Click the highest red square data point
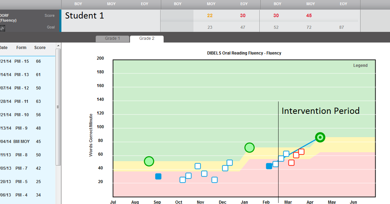 [x=301, y=152]
